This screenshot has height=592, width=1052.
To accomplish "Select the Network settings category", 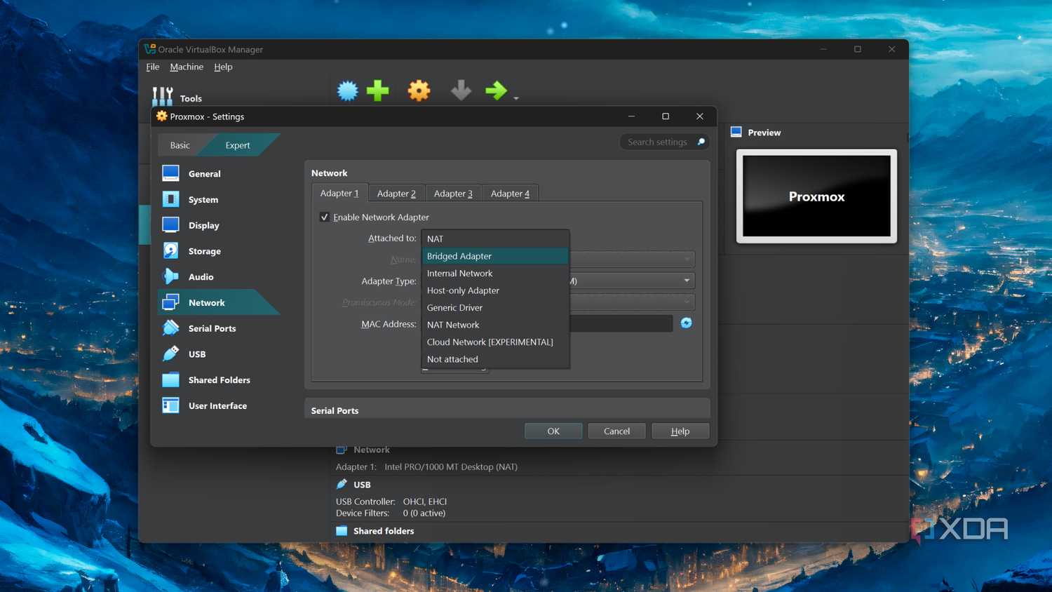I will click(x=219, y=302).
